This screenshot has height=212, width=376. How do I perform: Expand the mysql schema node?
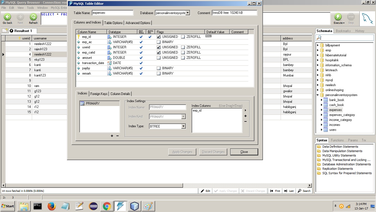click(x=318, y=80)
